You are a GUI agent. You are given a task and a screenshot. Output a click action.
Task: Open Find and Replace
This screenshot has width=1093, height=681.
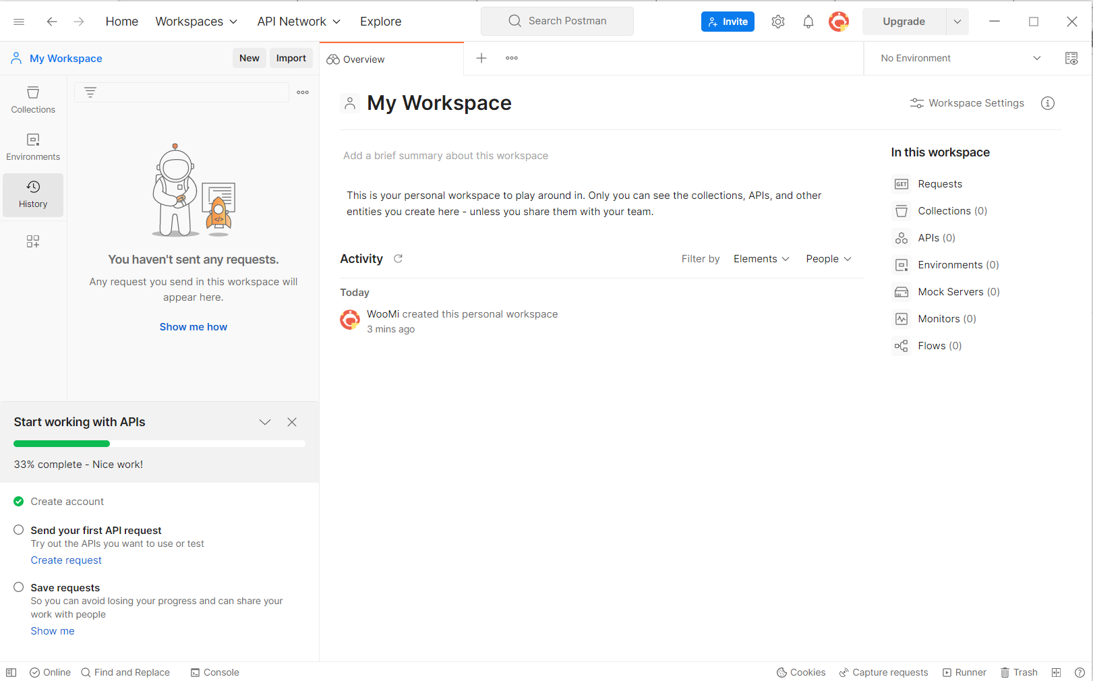coord(125,672)
